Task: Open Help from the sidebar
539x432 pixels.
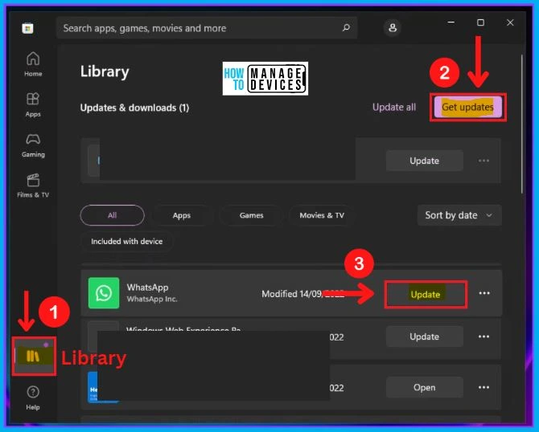Action: coord(33,397)
